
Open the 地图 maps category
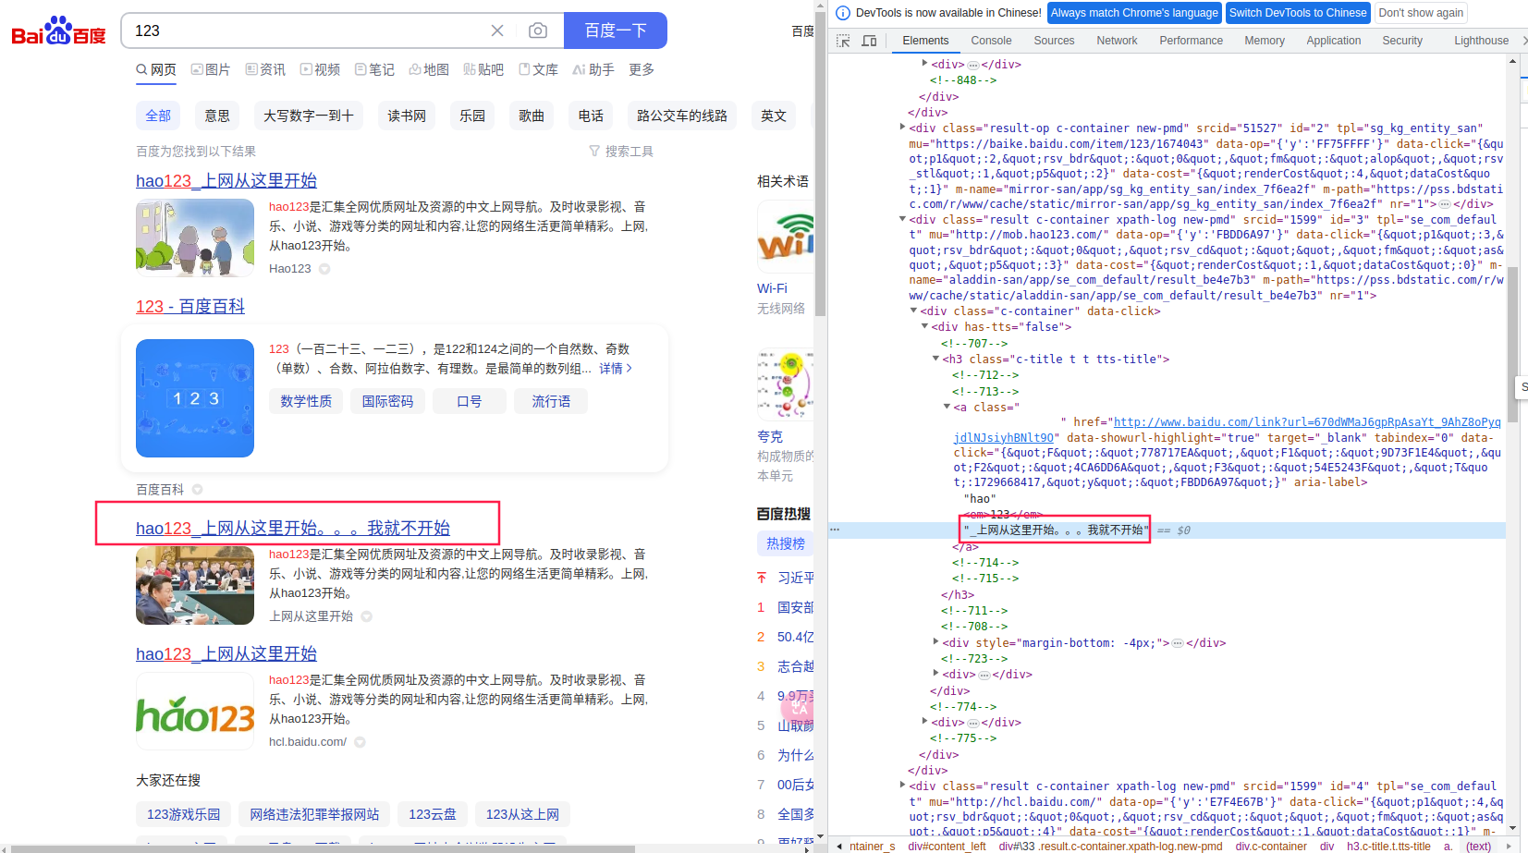click(429, 69)
